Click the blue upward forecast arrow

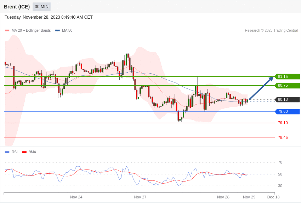(x=261, y=88)
